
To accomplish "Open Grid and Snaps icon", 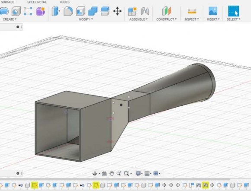I will [x=147, y=173].
